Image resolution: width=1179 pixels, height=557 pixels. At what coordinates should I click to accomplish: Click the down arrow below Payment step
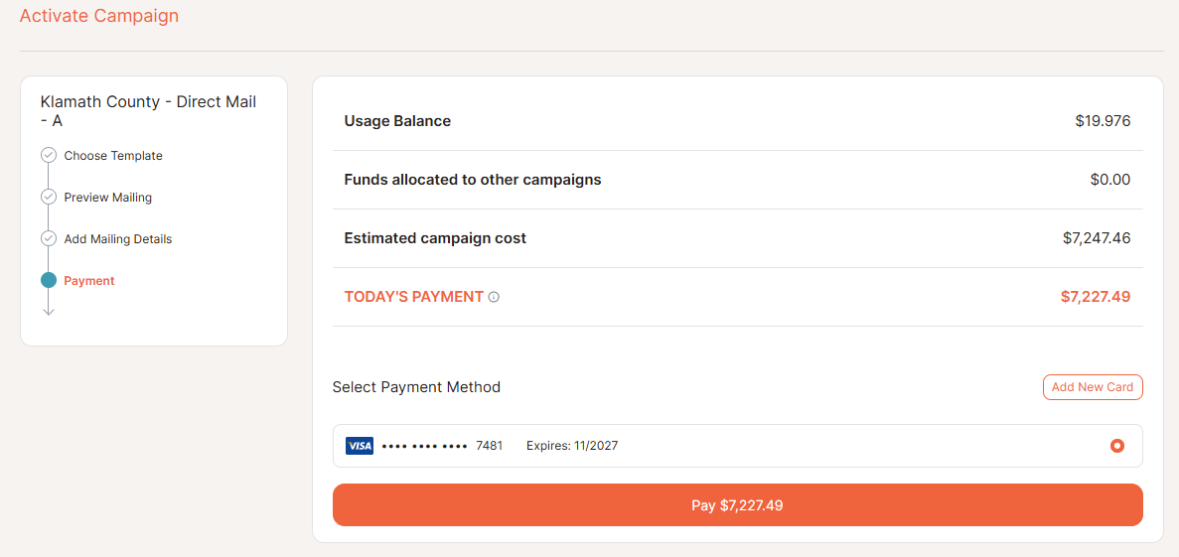pos(49,310)
